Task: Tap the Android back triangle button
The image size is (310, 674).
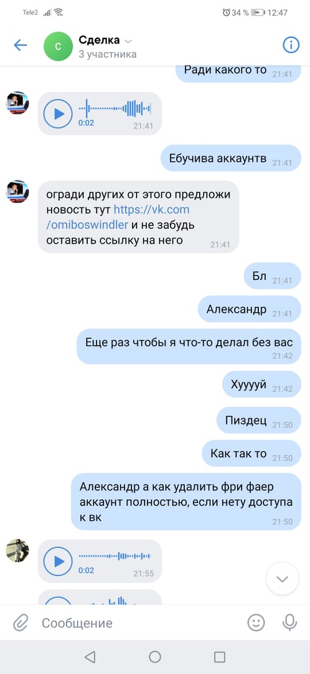Action: [90, 657]
